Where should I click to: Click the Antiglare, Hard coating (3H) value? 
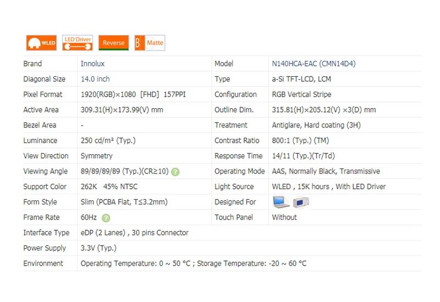pos(316,125)
